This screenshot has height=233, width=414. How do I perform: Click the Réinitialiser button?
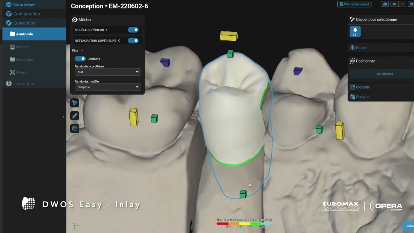click(385, 74)
